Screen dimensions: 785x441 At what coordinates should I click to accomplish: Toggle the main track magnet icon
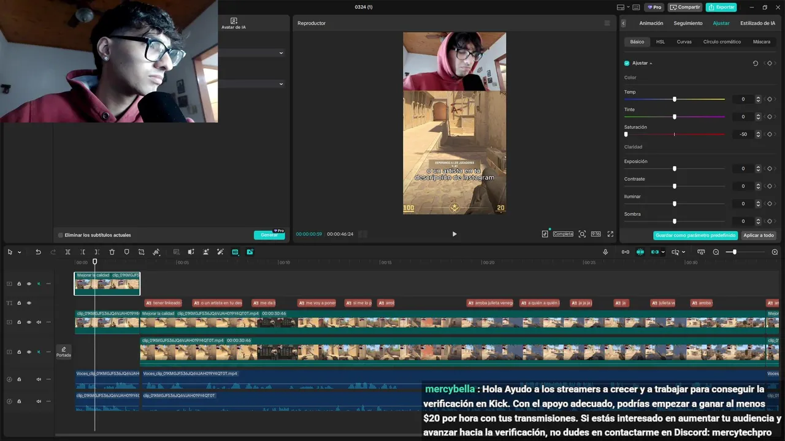pos(625,252)
